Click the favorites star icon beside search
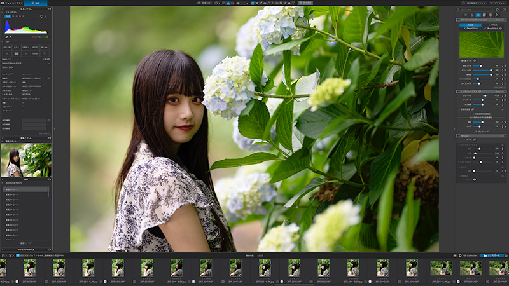Image resolution: width=509 pixels, height=286 pixels. click(497, 10)
